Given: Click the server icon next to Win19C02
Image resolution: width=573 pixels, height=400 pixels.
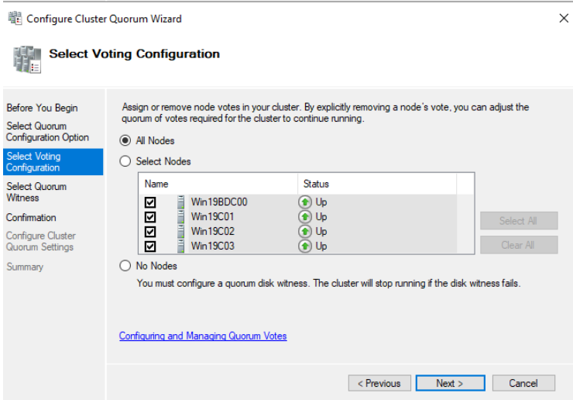Looking at the screenshot, I should 180,231.
